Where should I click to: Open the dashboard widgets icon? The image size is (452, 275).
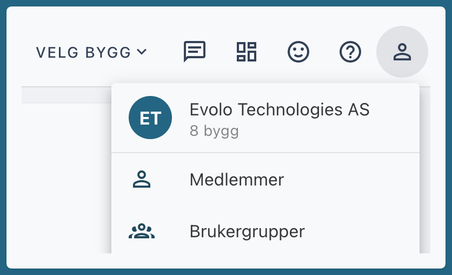point(247,52)
